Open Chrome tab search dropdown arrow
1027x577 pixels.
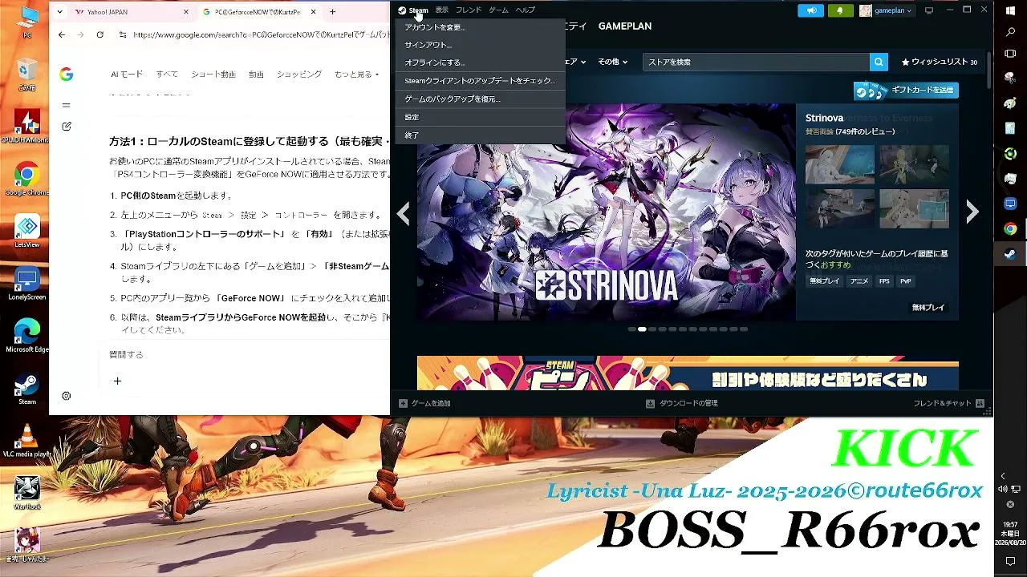(x=60, y=12)
